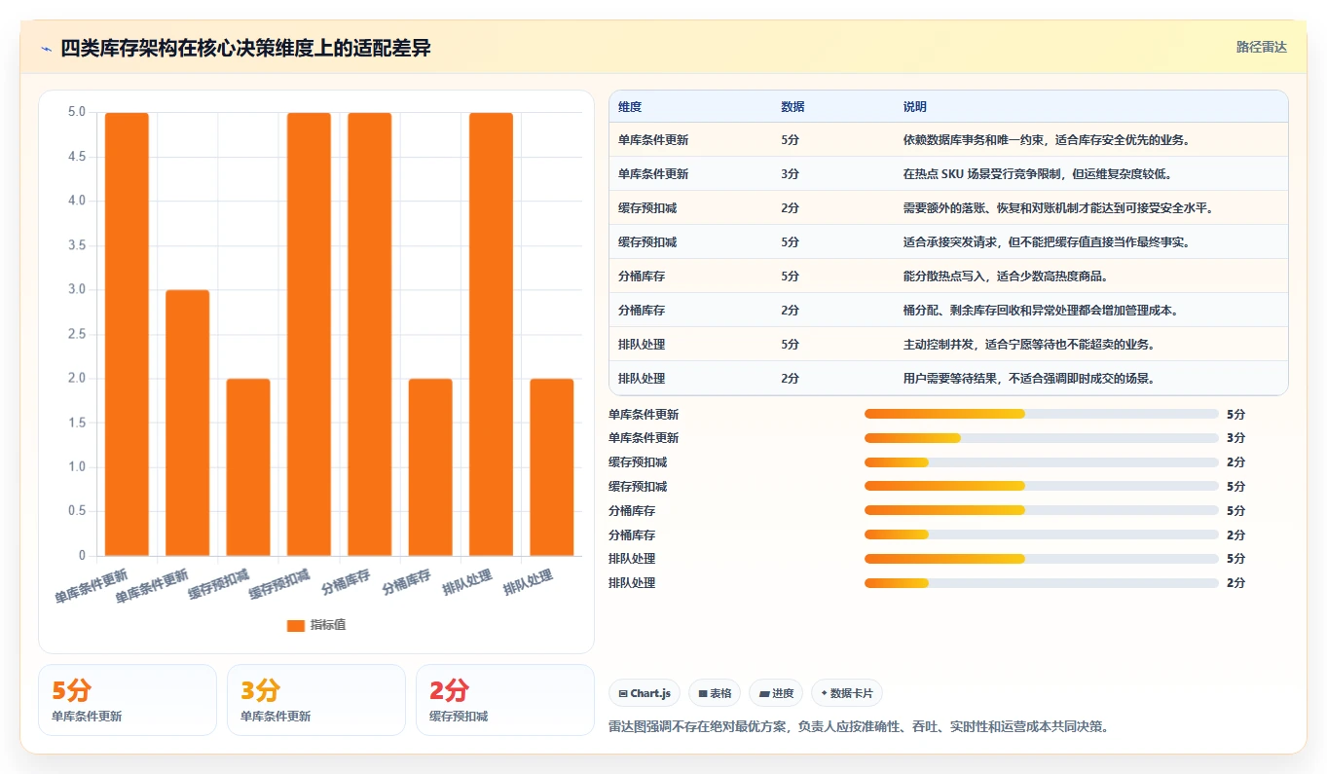Image resolution: width=1327 pixels, height=774 pixels.
Task: Click the 分桶库存 chart bar with value 2.0
Action: [430, 467]
